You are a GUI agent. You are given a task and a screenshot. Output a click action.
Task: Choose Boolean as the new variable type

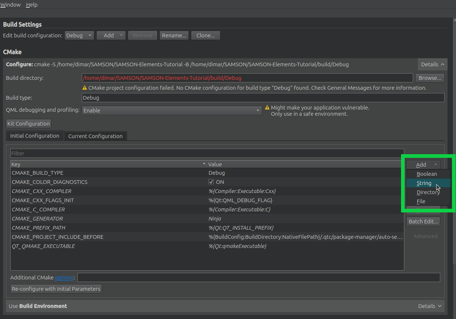click(x=427, y=174)
